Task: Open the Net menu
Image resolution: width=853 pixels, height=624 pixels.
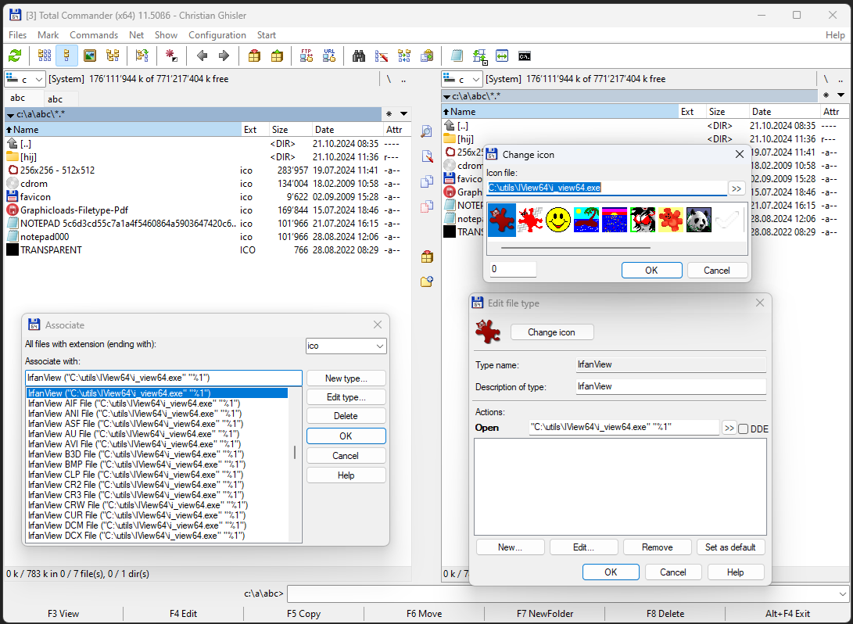Action: click(x=136, y=35)
